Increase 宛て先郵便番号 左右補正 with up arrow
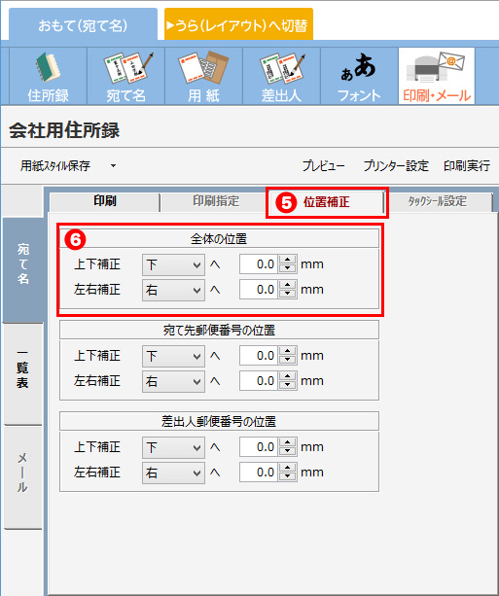The image size is (499, 596). point(288,376)
